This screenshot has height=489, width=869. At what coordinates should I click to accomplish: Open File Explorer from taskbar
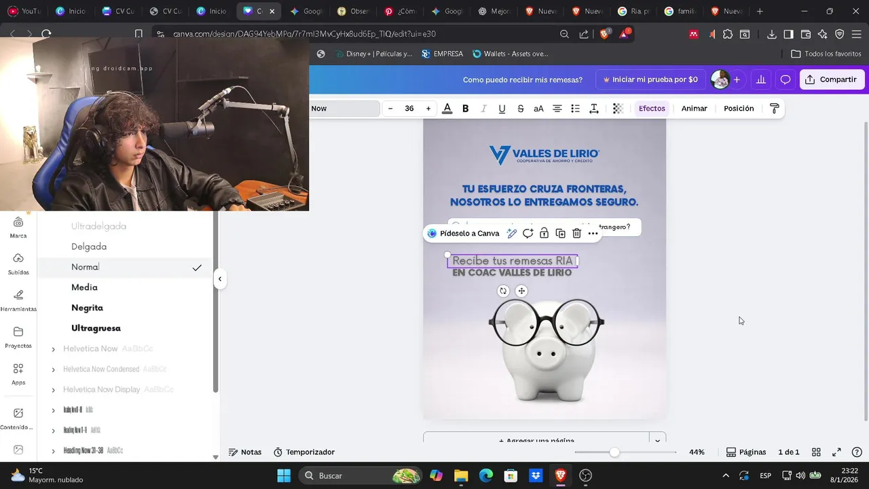tap(461, 475)
